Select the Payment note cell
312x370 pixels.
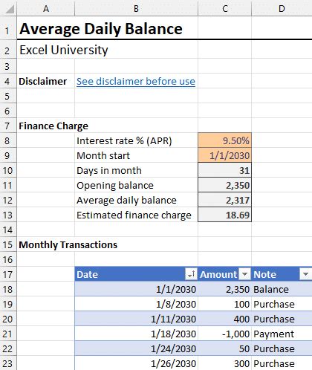point(282,334)
